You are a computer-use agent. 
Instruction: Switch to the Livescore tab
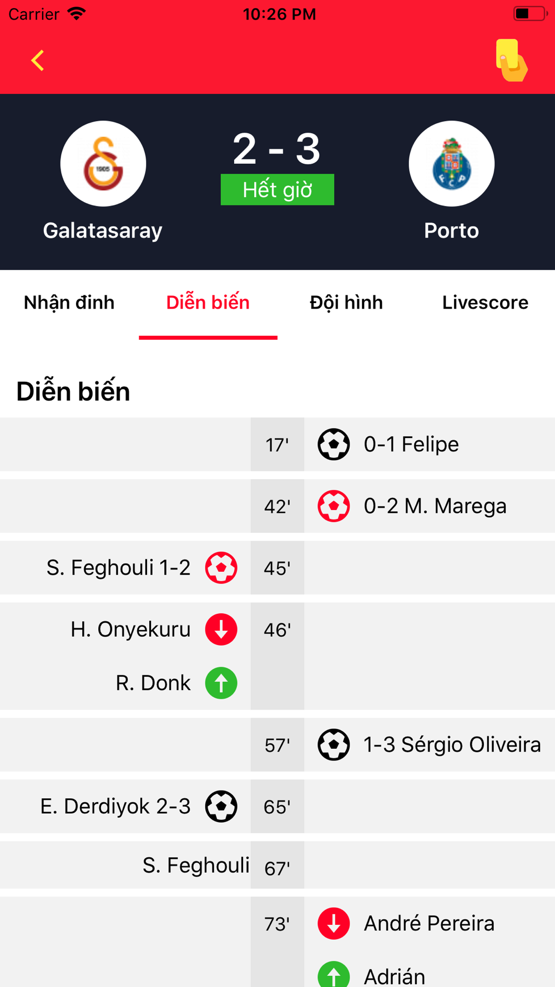(x=485, y=303)
